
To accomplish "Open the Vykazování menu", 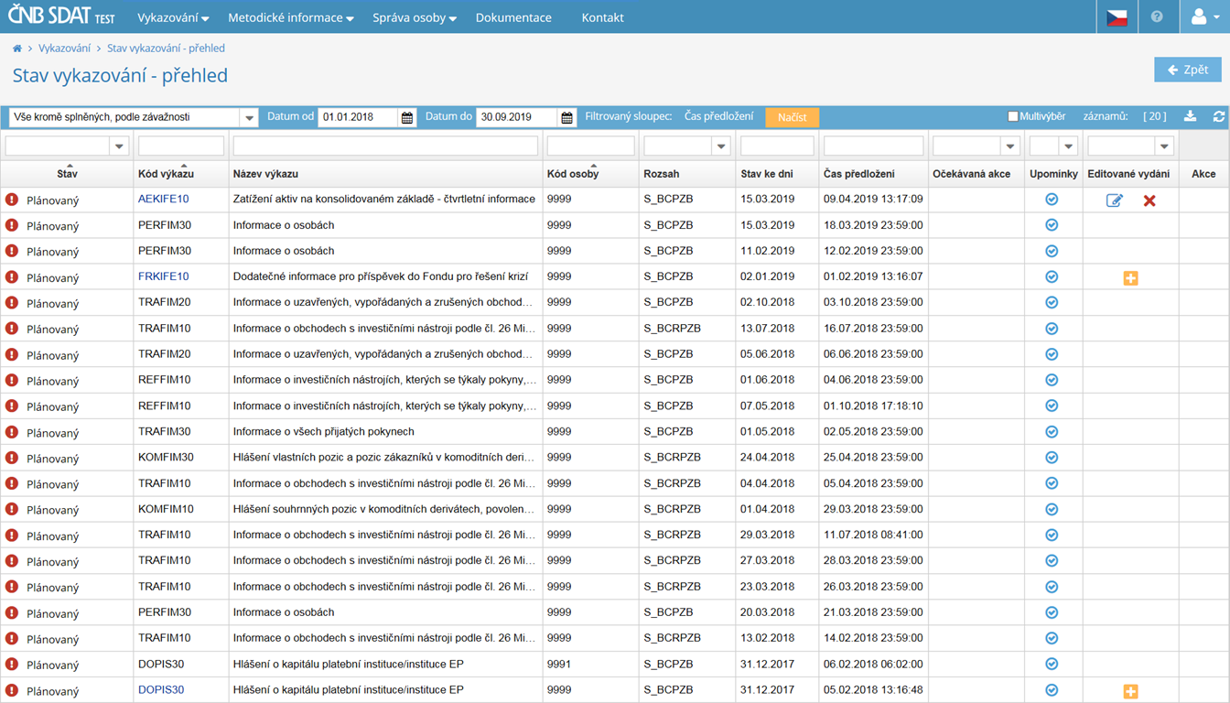I will point(173,17).
